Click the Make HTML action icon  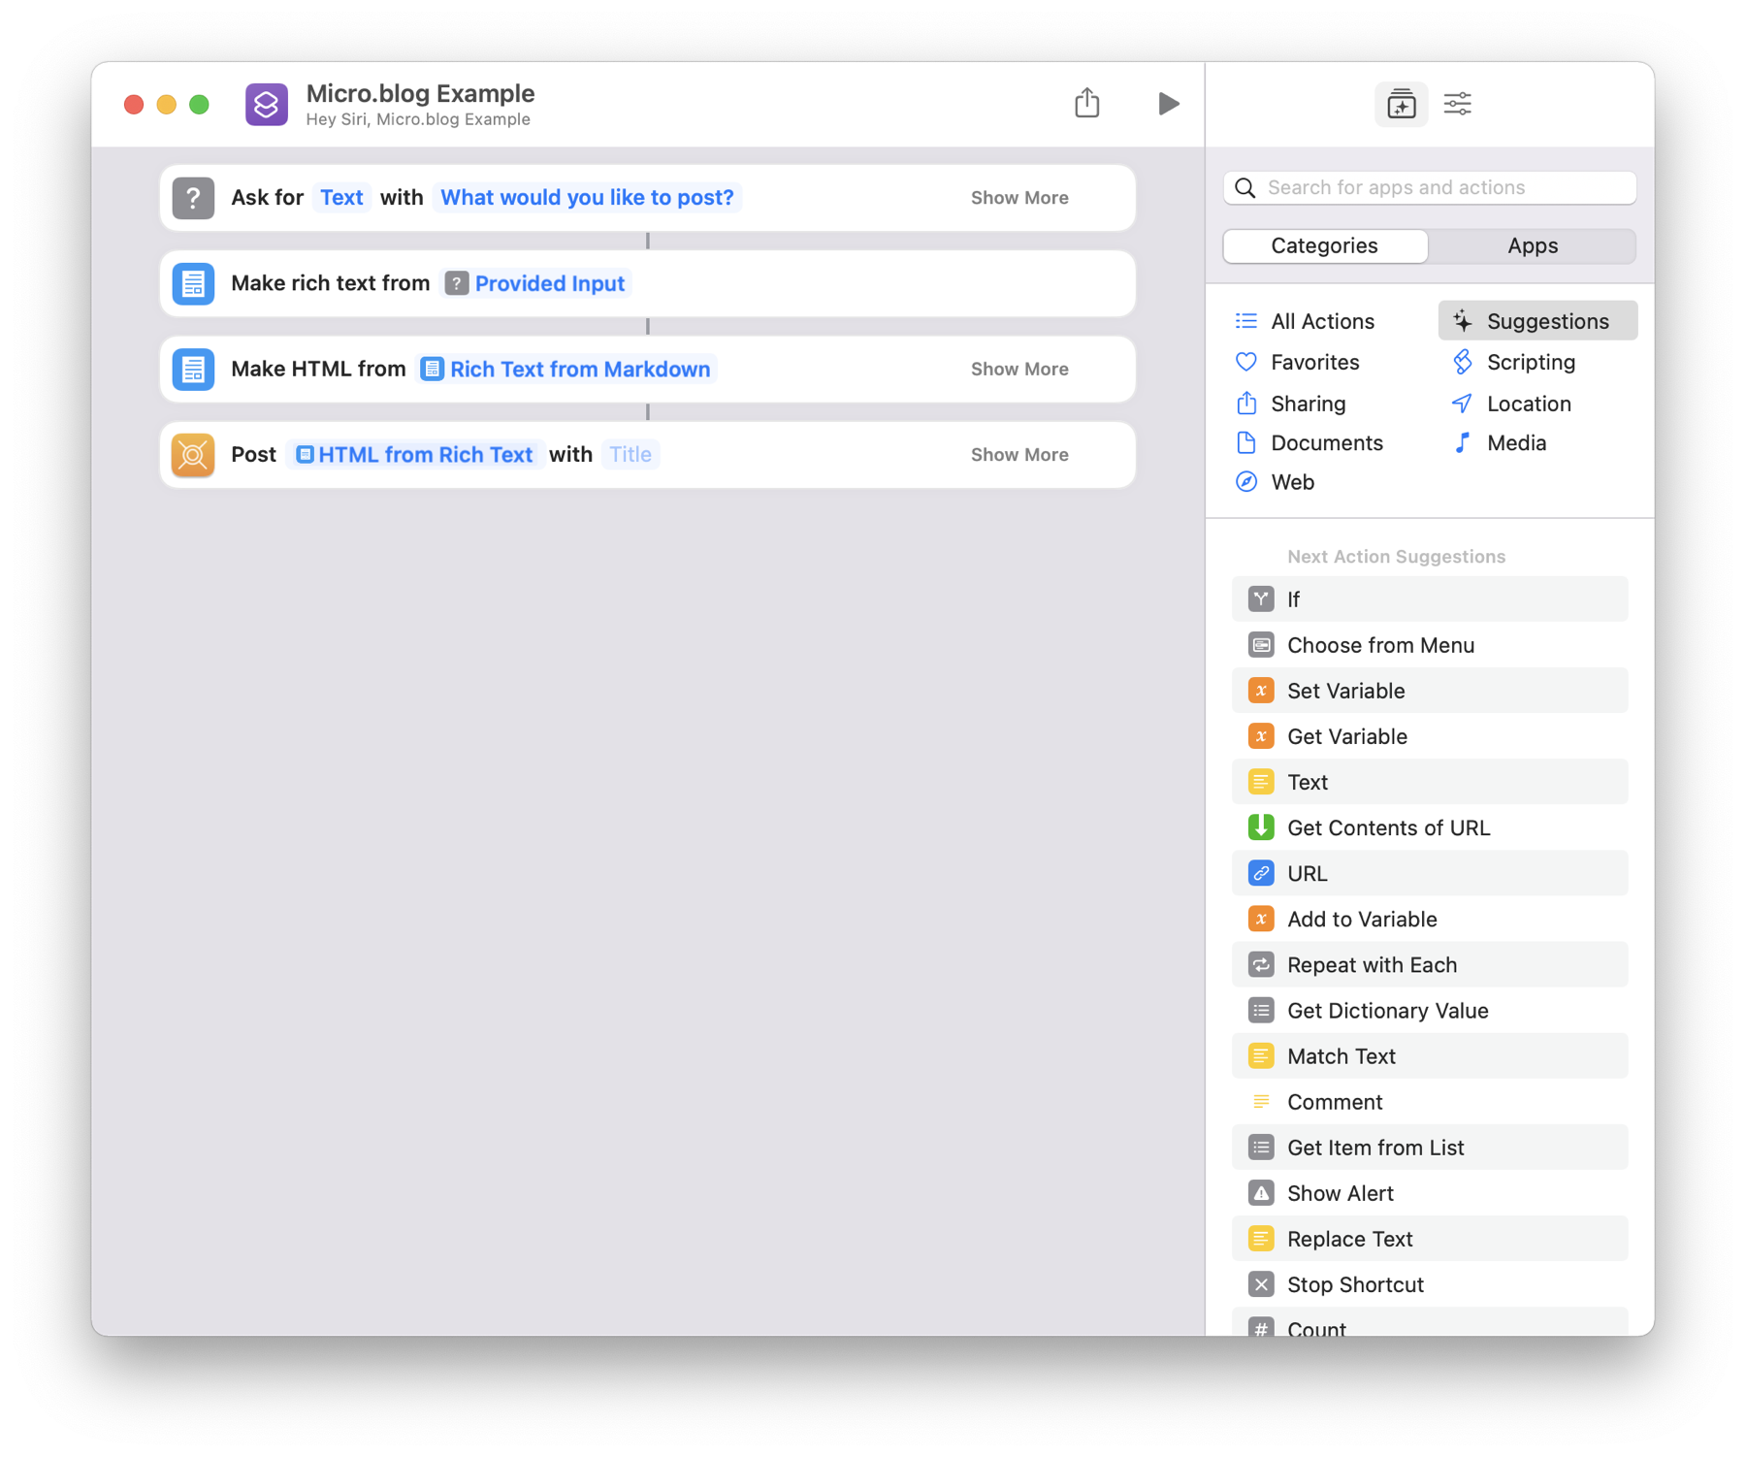coord(193,369)
